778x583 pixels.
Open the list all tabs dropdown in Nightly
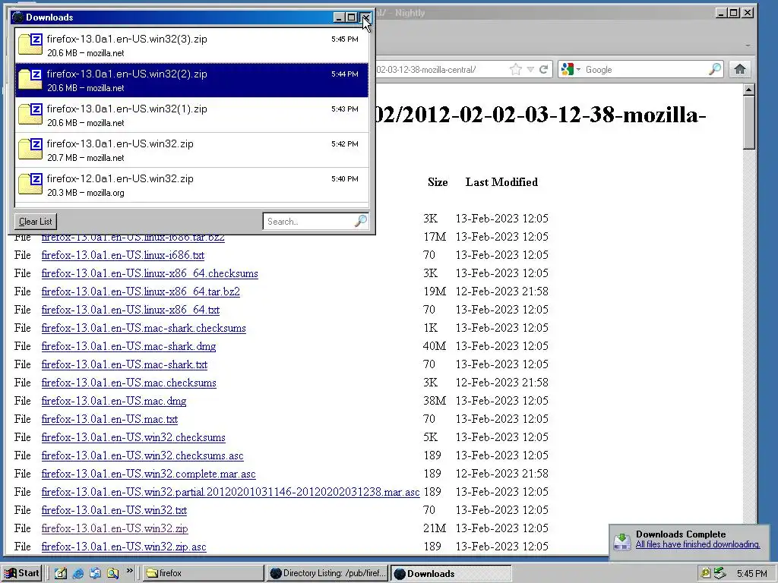748,46
